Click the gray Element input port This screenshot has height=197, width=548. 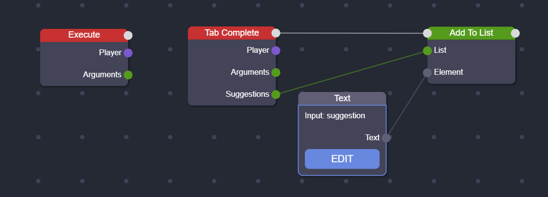coord(427,72)
